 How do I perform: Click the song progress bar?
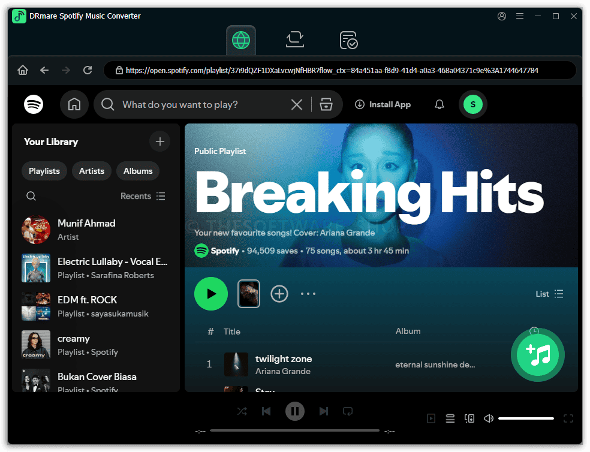pos(294,430)
